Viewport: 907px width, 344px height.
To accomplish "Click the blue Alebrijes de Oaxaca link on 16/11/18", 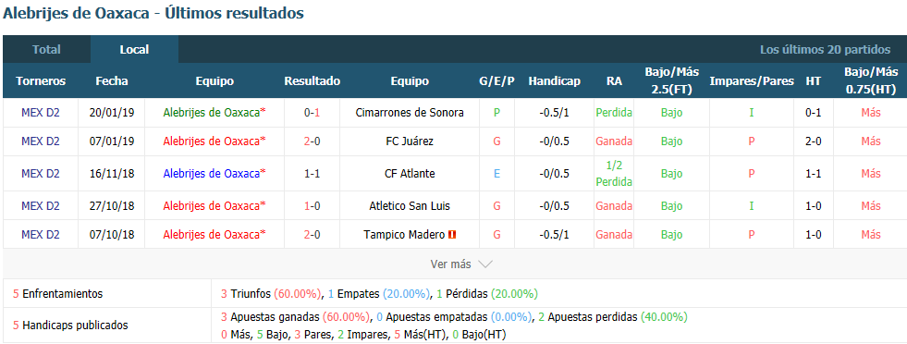I will click(x=214, y=174).
